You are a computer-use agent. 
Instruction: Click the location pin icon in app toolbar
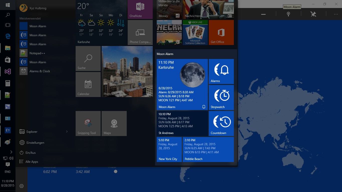coord(288,14)
